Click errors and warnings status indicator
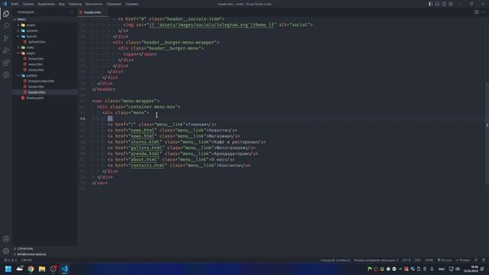This screenshot has height=275, width=489. tap(10, 260)
